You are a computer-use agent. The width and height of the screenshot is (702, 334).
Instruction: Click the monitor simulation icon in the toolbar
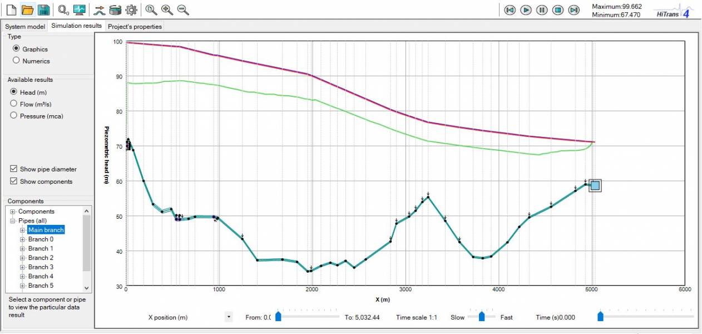[80, 9]
